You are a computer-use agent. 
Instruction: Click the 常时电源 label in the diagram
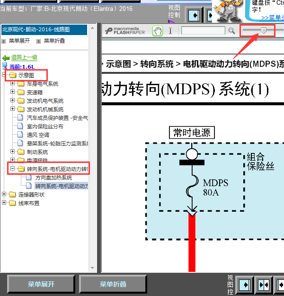[x=192, y=133]
